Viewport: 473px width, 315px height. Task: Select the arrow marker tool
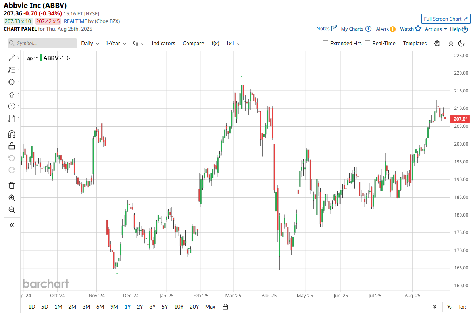(x=12, y=94)
